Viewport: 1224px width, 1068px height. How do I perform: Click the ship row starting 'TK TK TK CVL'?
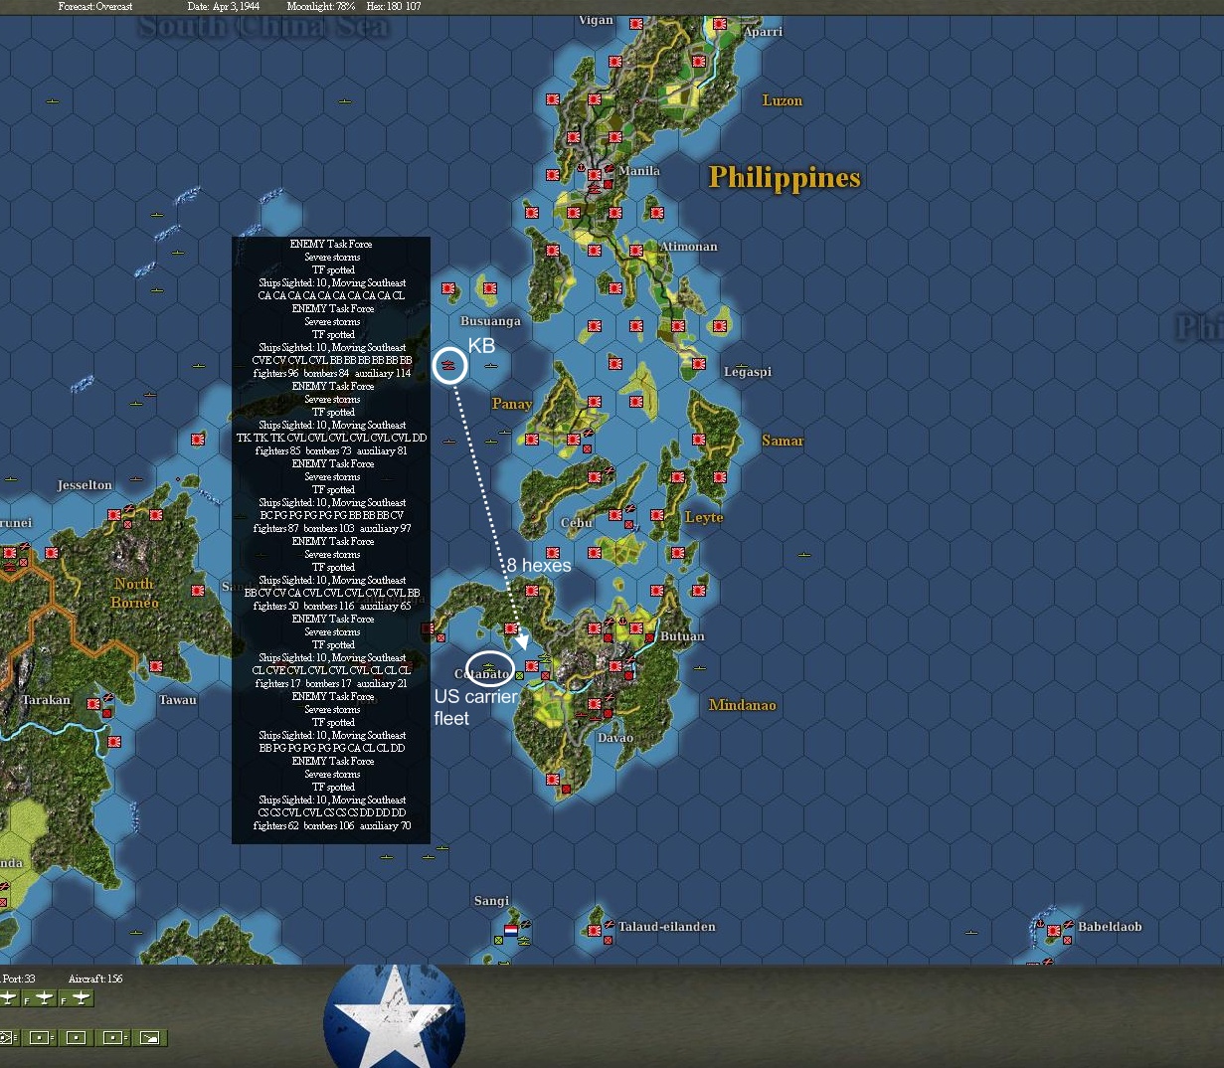(331, 438)
